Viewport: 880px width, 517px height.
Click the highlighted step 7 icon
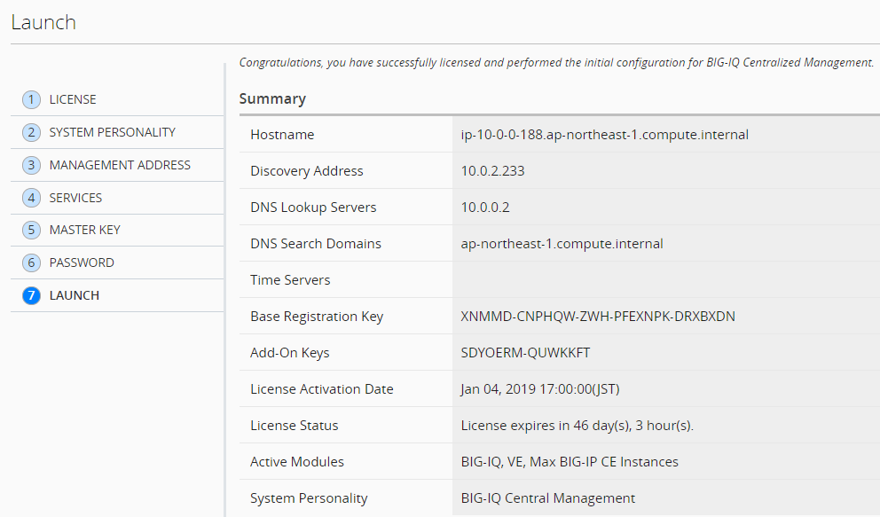pyautogui.click(x=31, y=295)
